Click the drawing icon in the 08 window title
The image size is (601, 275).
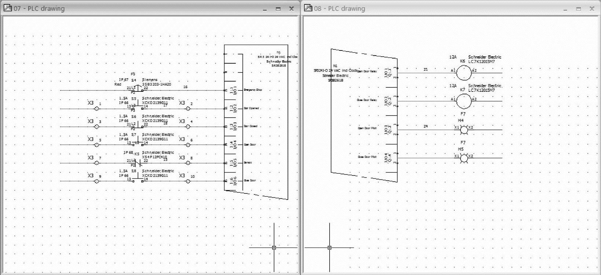[308, 8]
